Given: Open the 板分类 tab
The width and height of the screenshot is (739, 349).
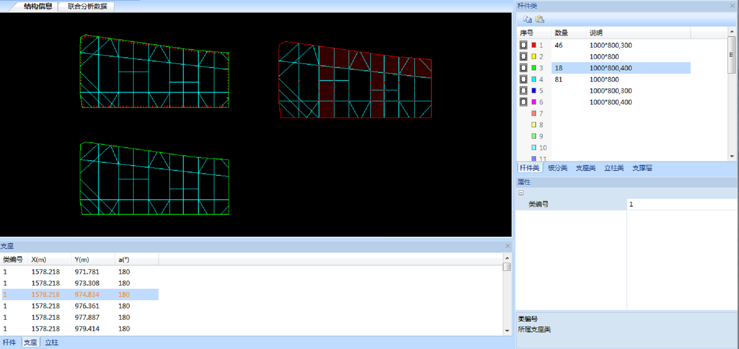Looking at the screenshot, I should (557, 168).
